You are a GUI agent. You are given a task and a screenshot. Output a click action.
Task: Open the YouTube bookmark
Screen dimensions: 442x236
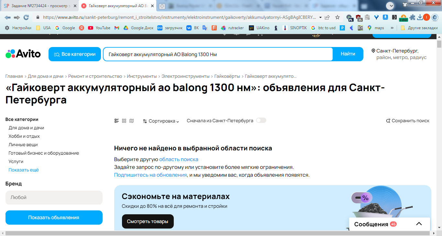[99, 28]
